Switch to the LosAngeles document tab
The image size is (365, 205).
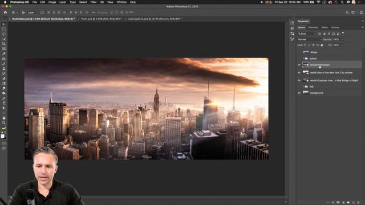click(x=155, y=19)
